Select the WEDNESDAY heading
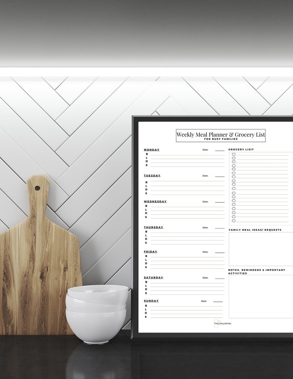Screen dimensions: 293x379 [155, 202]
